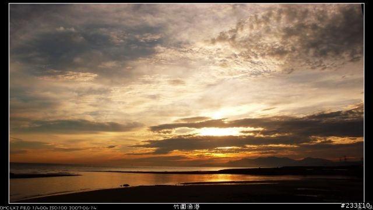Click the date 2007-06-14
Screen dimensions: 373x210
[x=83, y=208]
